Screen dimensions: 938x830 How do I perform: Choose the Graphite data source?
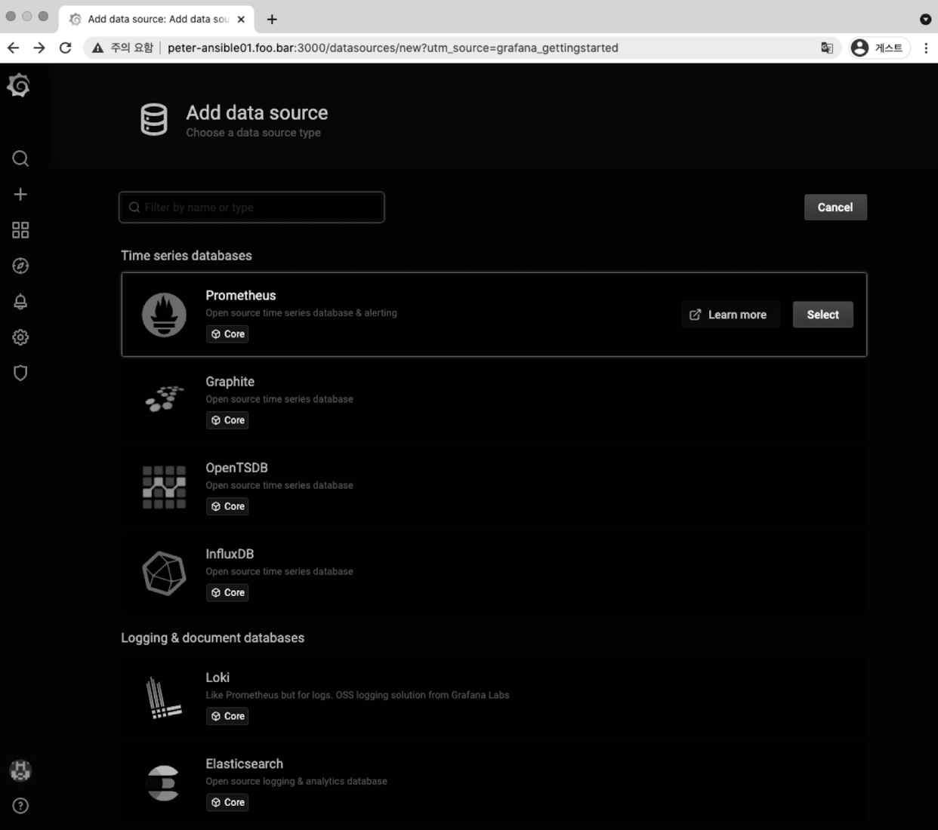click(x=494, y=401)
